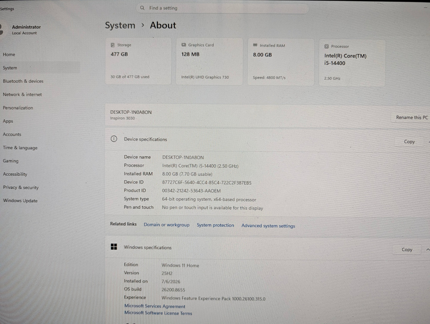
Task: Open the Processor i5-14400 card
Action: point(352,63)
